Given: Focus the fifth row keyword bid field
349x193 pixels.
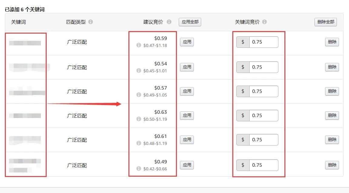Looking at the screenshot, I should pos(263,140).
